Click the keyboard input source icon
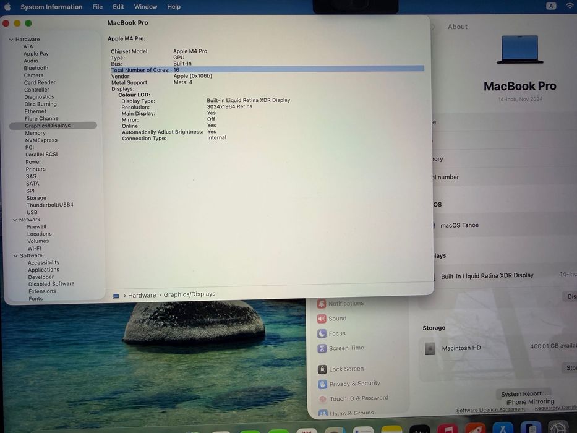Screen dimensions: 577x433 tap(551, 6)
